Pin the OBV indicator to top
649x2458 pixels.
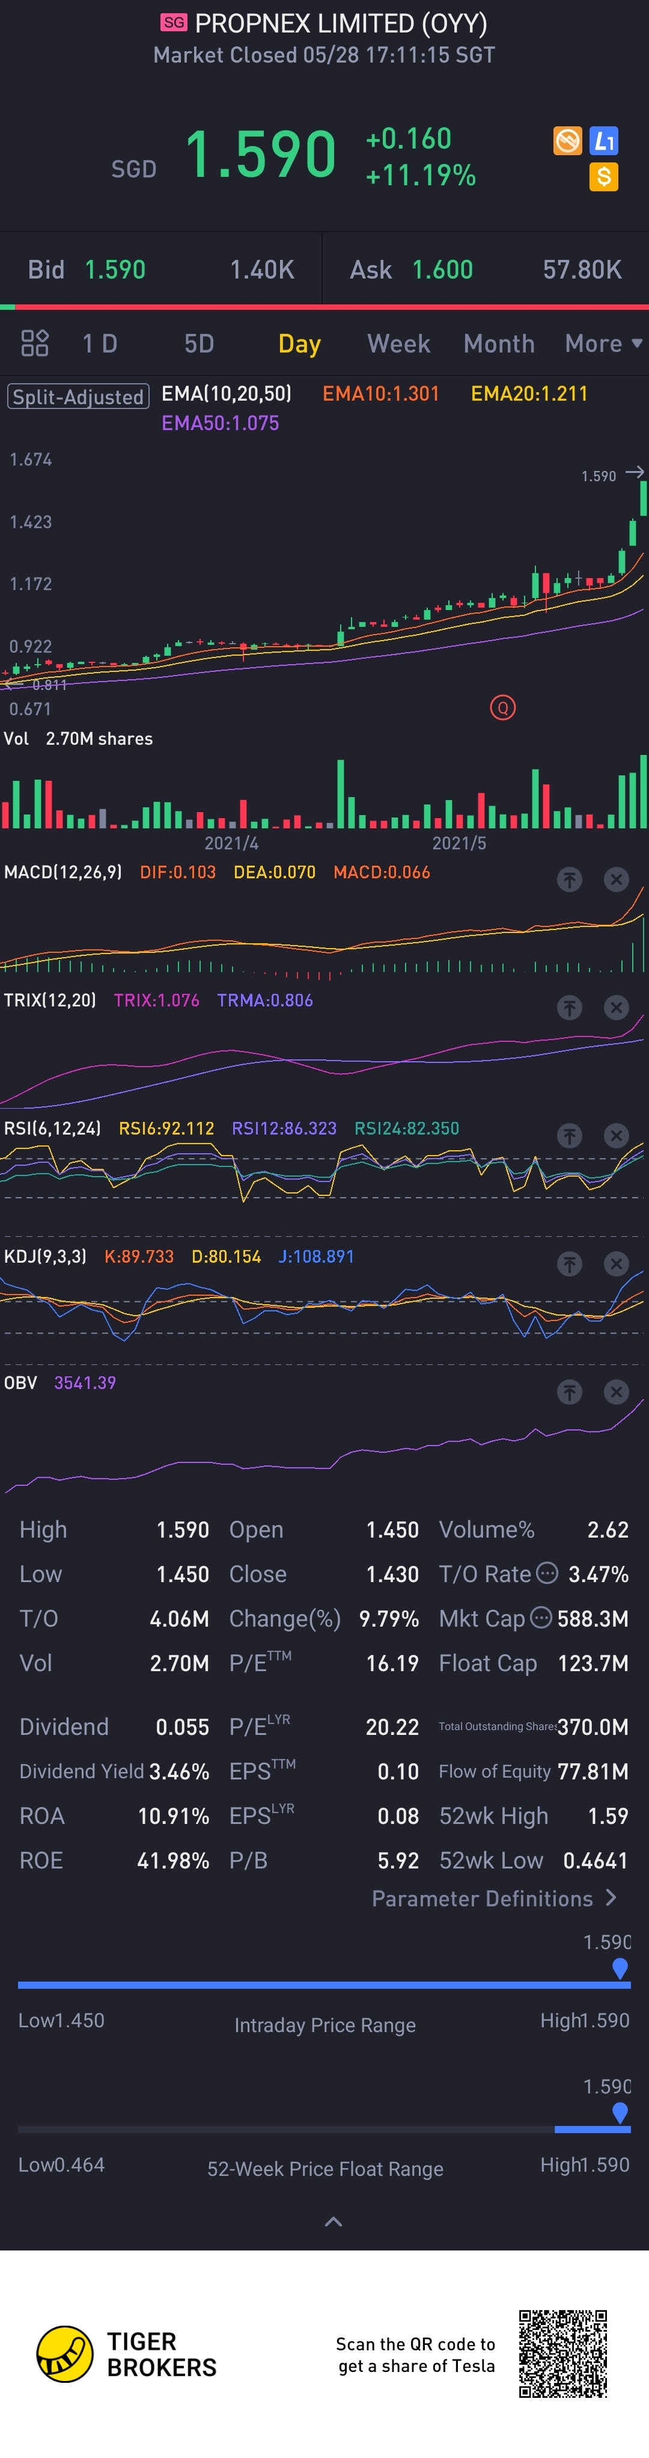pos(570,1392)
